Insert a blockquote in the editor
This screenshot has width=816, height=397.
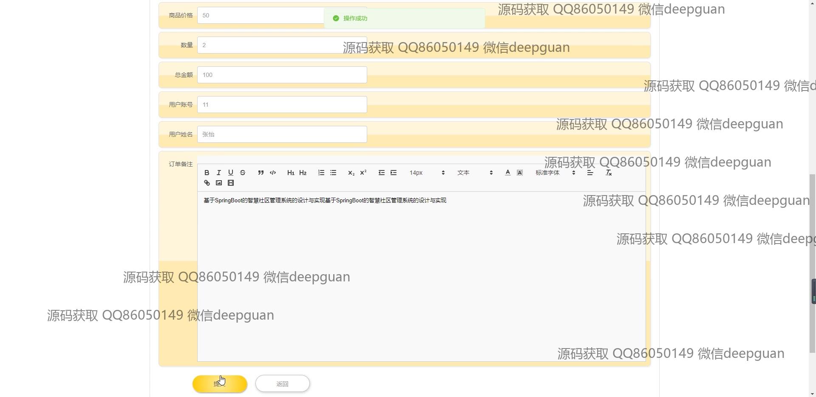[x=261, y=173]
